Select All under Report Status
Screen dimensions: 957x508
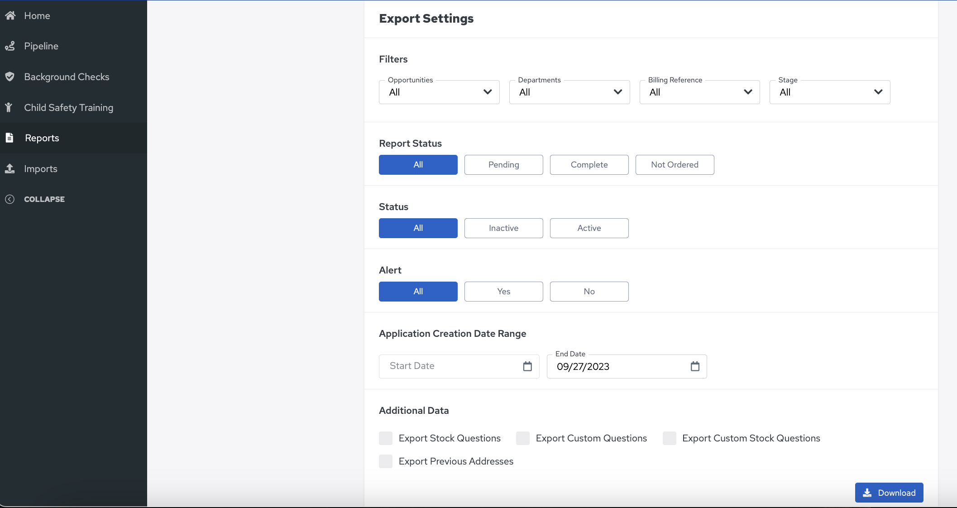(x=418, y=165)
